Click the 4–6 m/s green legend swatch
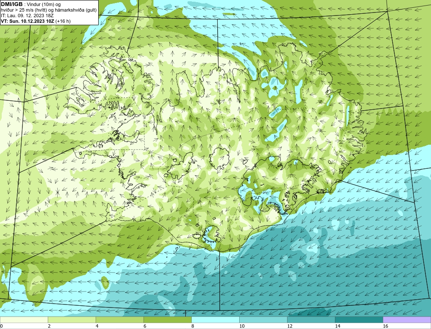Viewport: 431px width, 329px height. pyautogui.click(x=119, y=320)
